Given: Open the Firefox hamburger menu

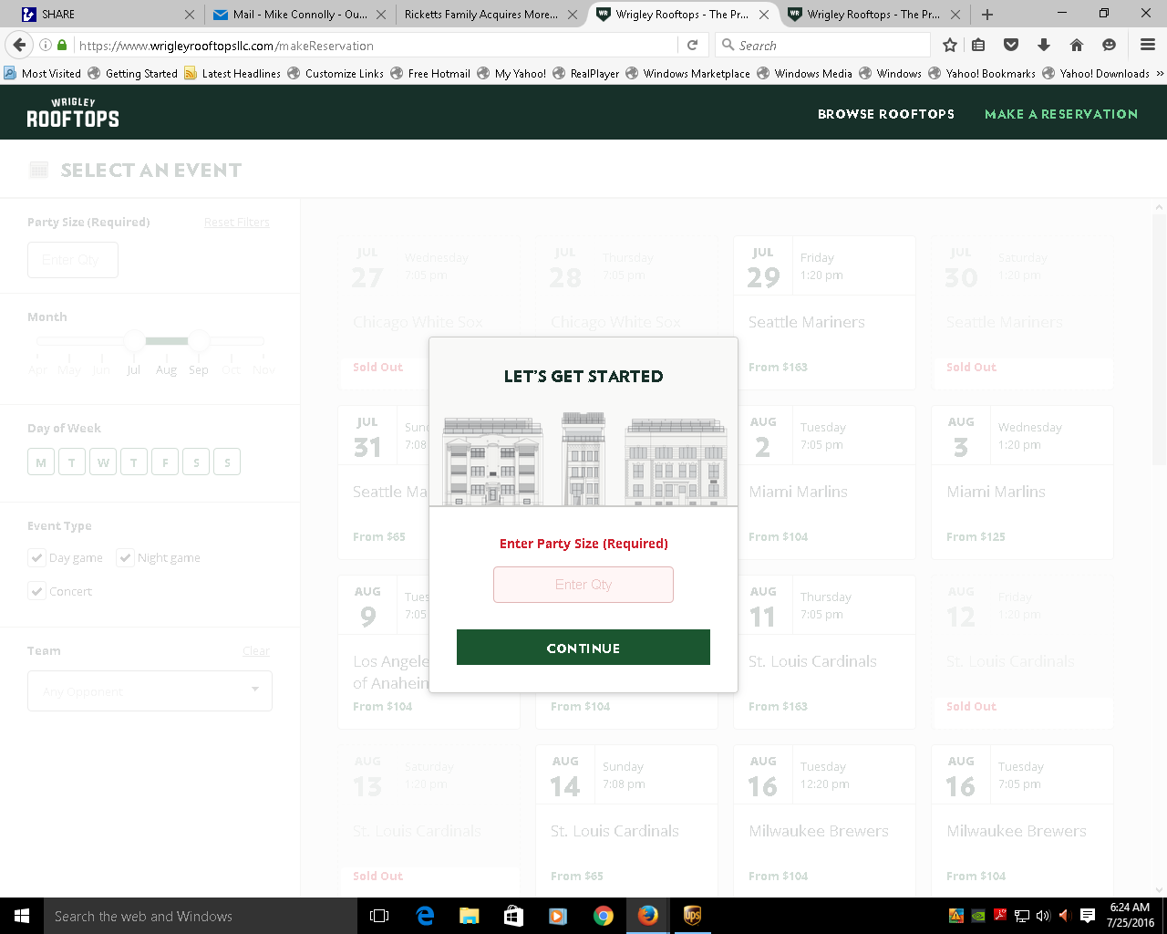Looking at the screenshot, I should coord(1148,45).
